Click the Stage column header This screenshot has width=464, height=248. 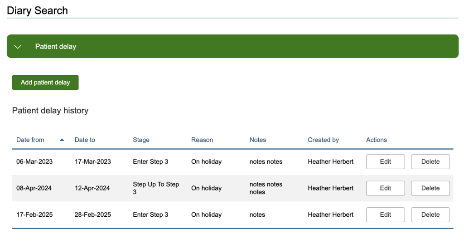pyautogui.click(x=141, y=140)
